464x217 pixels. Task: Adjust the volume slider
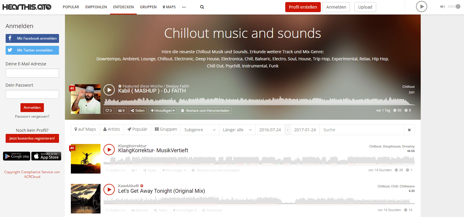pos(454,7)
